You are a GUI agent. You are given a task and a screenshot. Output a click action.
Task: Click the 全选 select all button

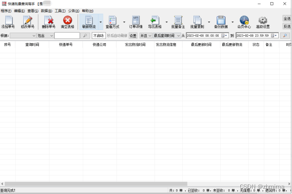coord(287,18)
